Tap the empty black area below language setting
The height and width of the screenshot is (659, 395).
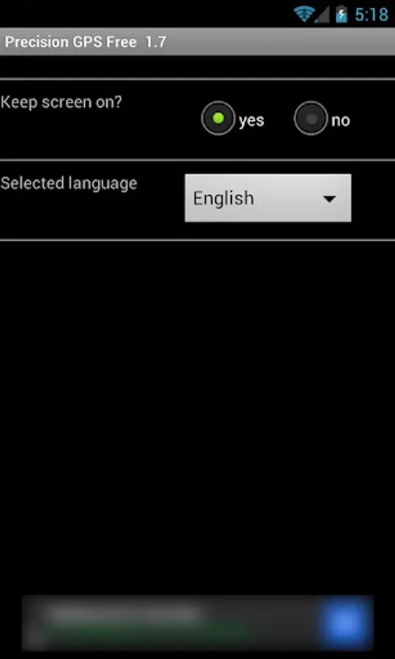point(197,416)
